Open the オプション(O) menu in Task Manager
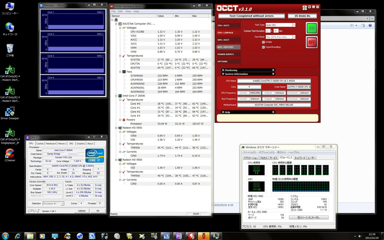Viewport: 384px width, 240px height. [x=265, y=152]
